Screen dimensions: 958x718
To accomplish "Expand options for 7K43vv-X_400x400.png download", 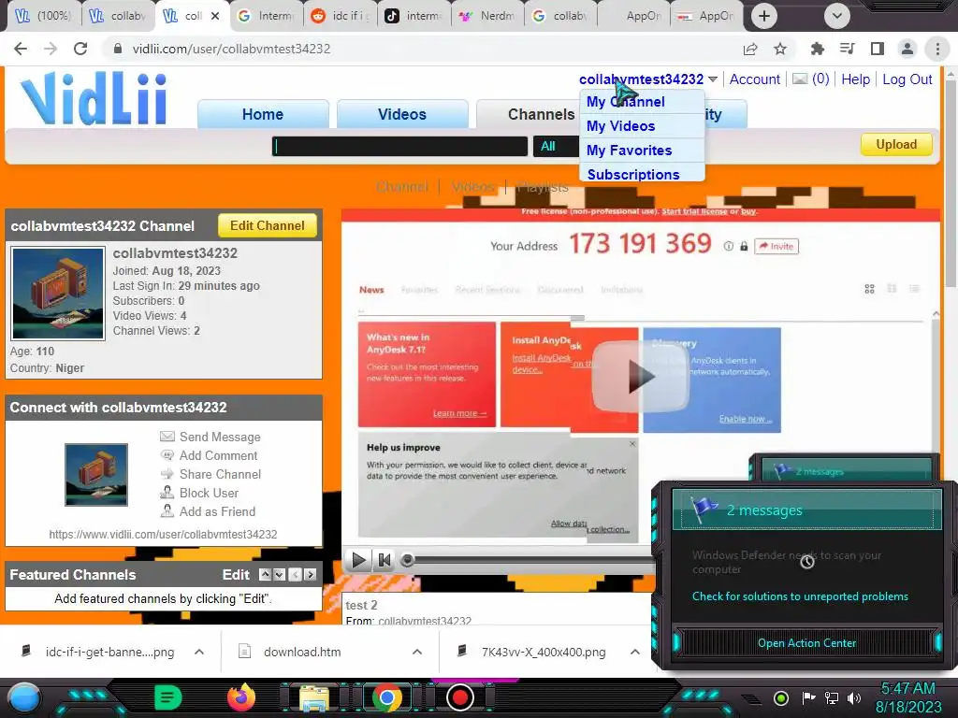I will click(635, 652).
